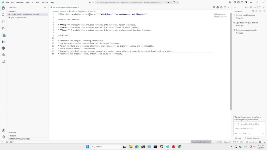The width and height of the screenshot is (267, 150).
Task: Open the Python view in activity bar
Action: [3, 48]
